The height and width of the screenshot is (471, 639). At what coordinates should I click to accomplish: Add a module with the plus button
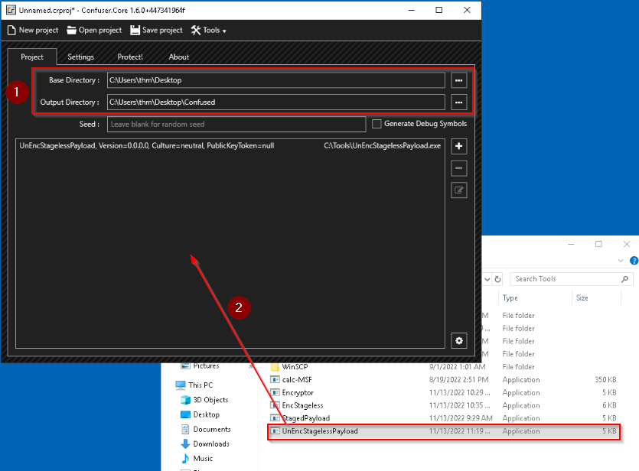(x=459, y=146)
